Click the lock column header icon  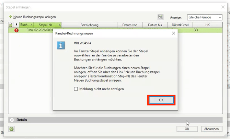pyautogui.click(x=11, y=25)
